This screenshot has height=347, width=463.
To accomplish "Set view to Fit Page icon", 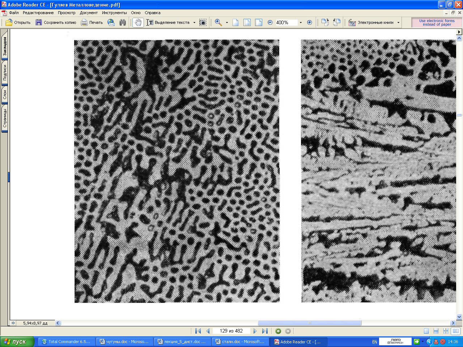I will tap(247, 22).
